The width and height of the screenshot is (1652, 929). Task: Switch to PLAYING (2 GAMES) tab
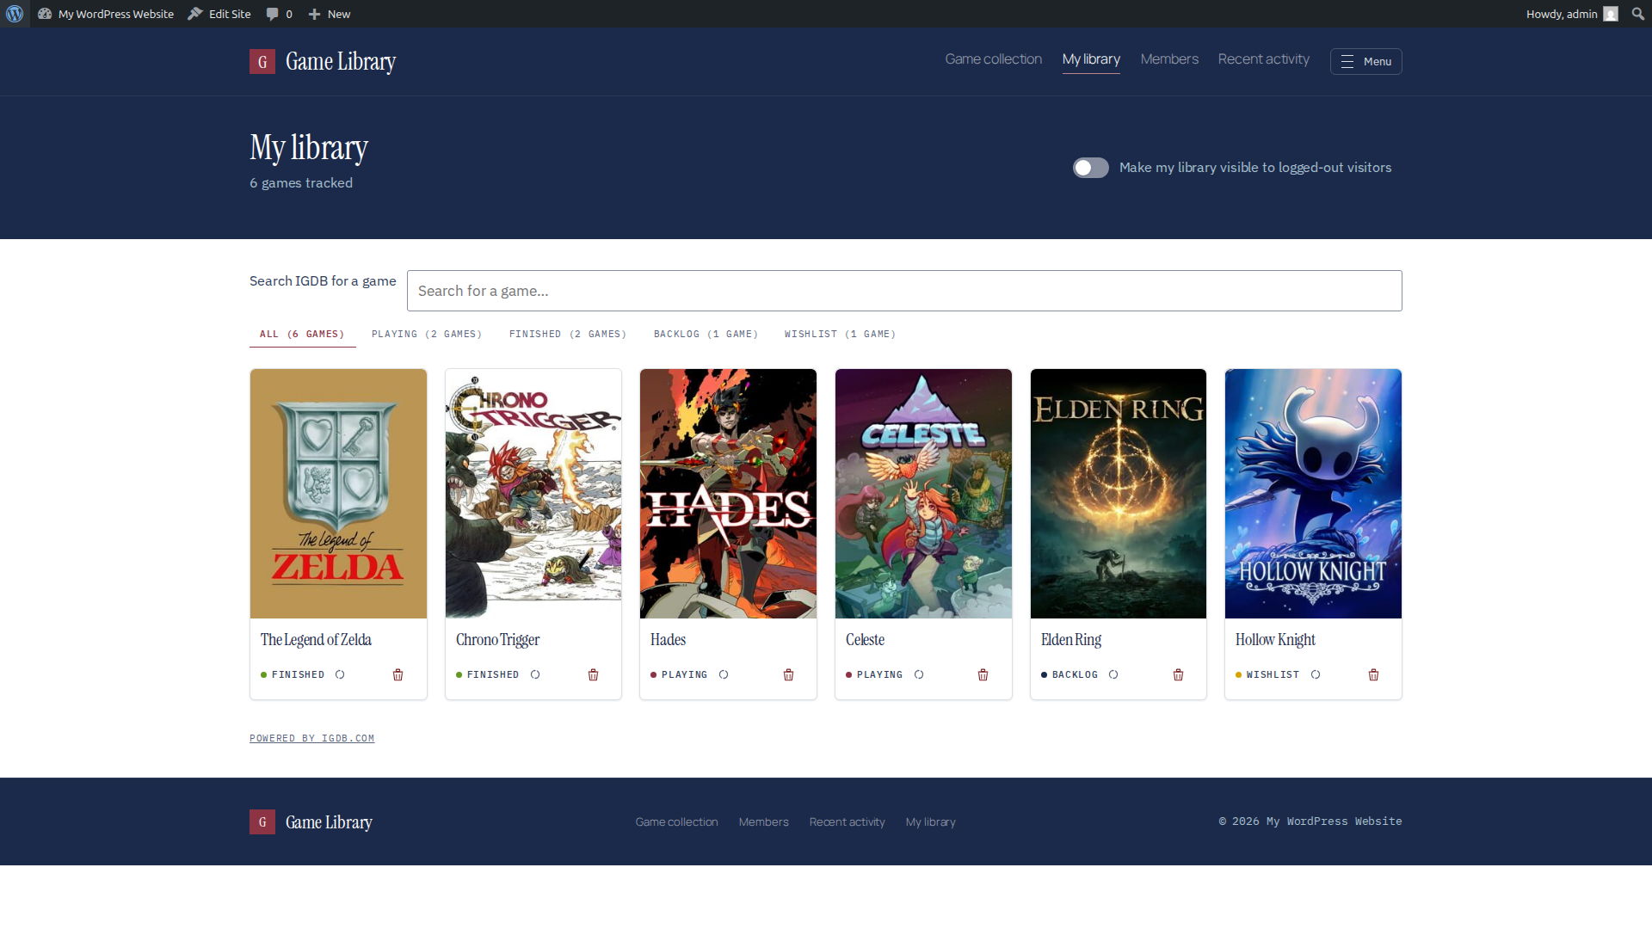coord(427,334)
